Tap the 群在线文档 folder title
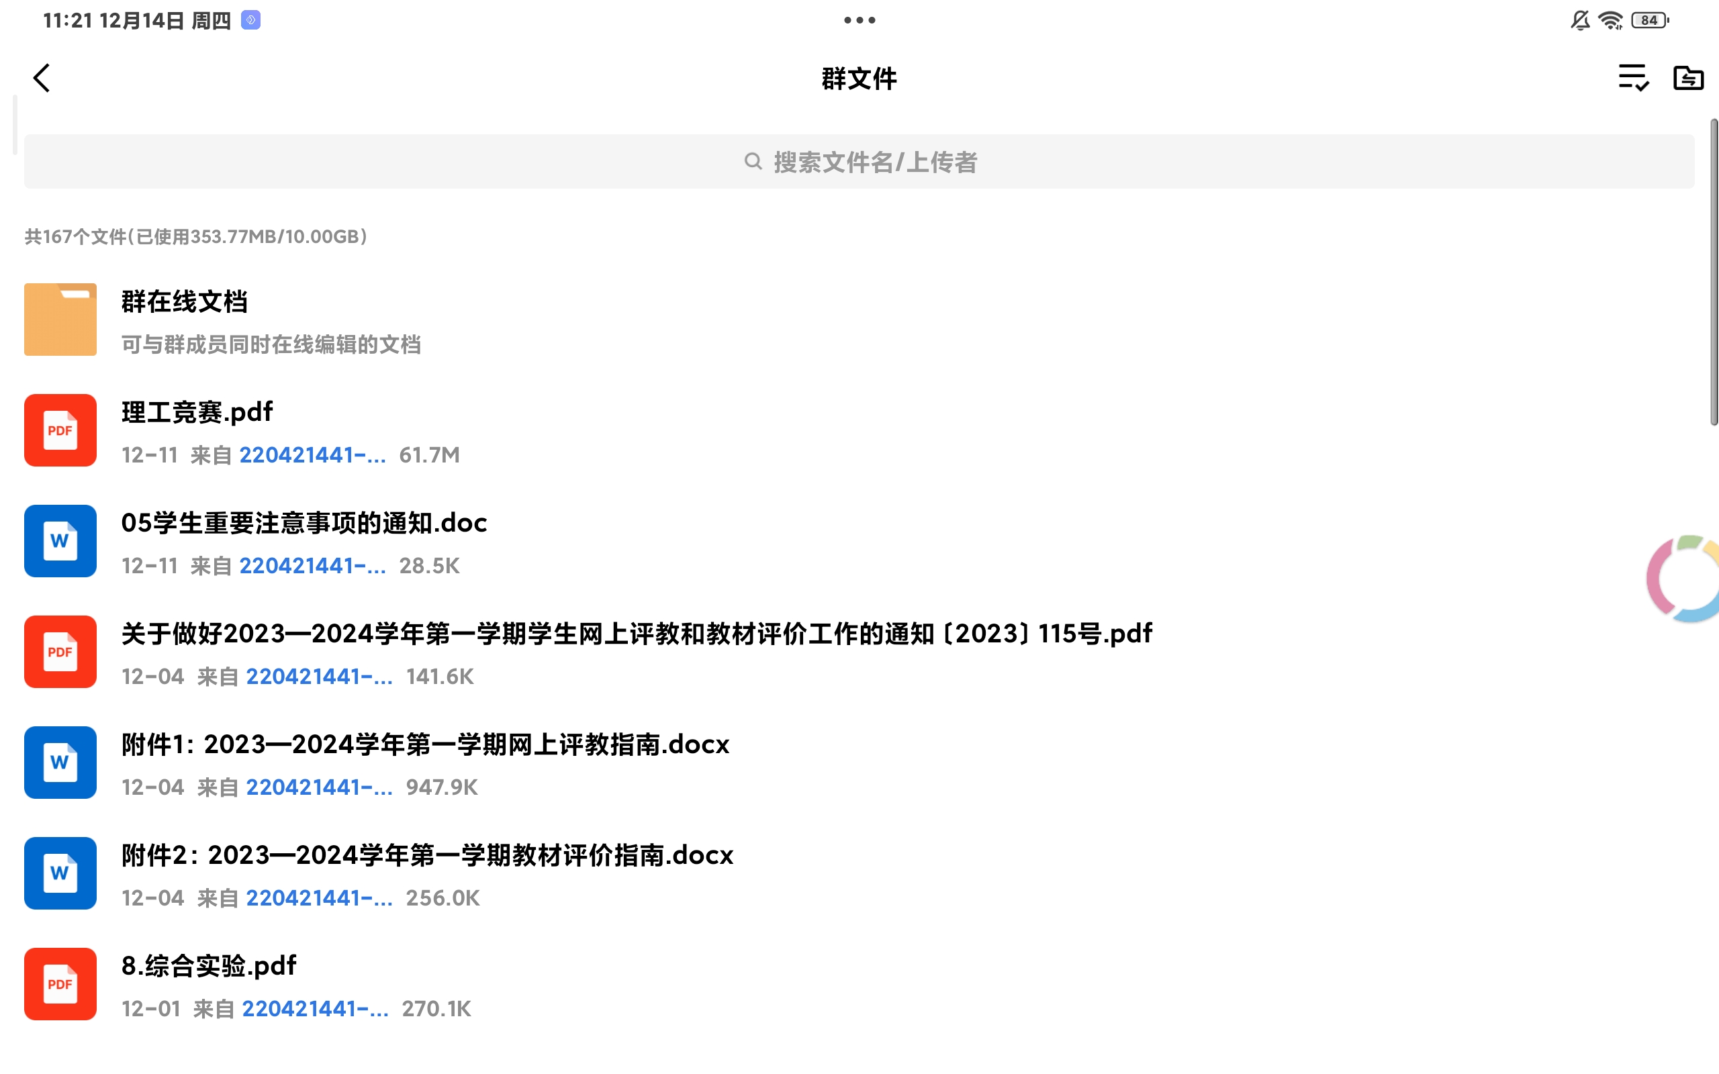This screenshot has width=1719, height=1074. (x=185, y=302)
